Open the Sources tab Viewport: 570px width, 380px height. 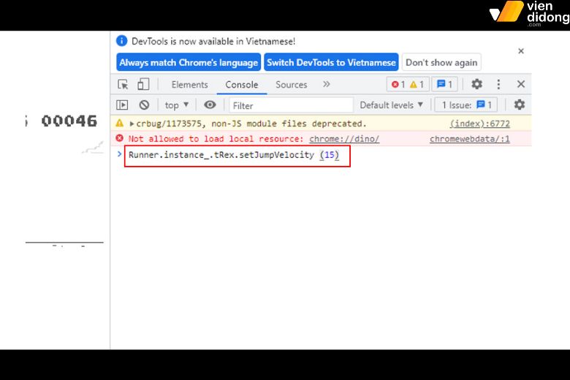pyautogui.click(x=291, y=85)
